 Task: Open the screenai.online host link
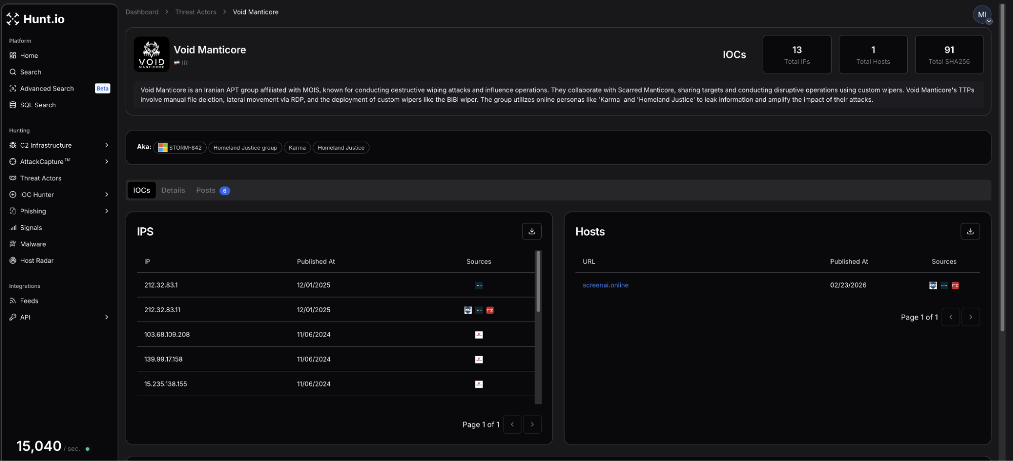click(605, 285)
